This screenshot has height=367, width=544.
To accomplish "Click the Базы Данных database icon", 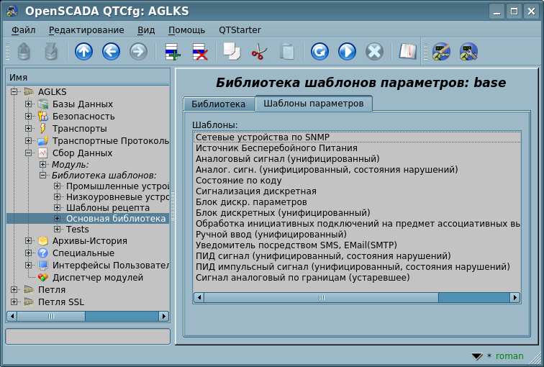I will [42, 104].
